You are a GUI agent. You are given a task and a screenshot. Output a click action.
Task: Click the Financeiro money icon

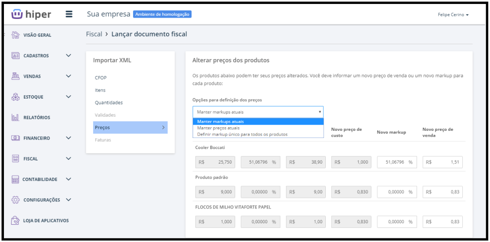pos(15,138)
